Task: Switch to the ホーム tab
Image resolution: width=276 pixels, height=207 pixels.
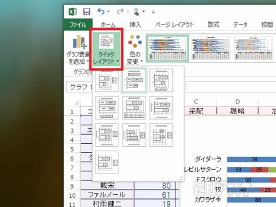Action: [108, 25]
